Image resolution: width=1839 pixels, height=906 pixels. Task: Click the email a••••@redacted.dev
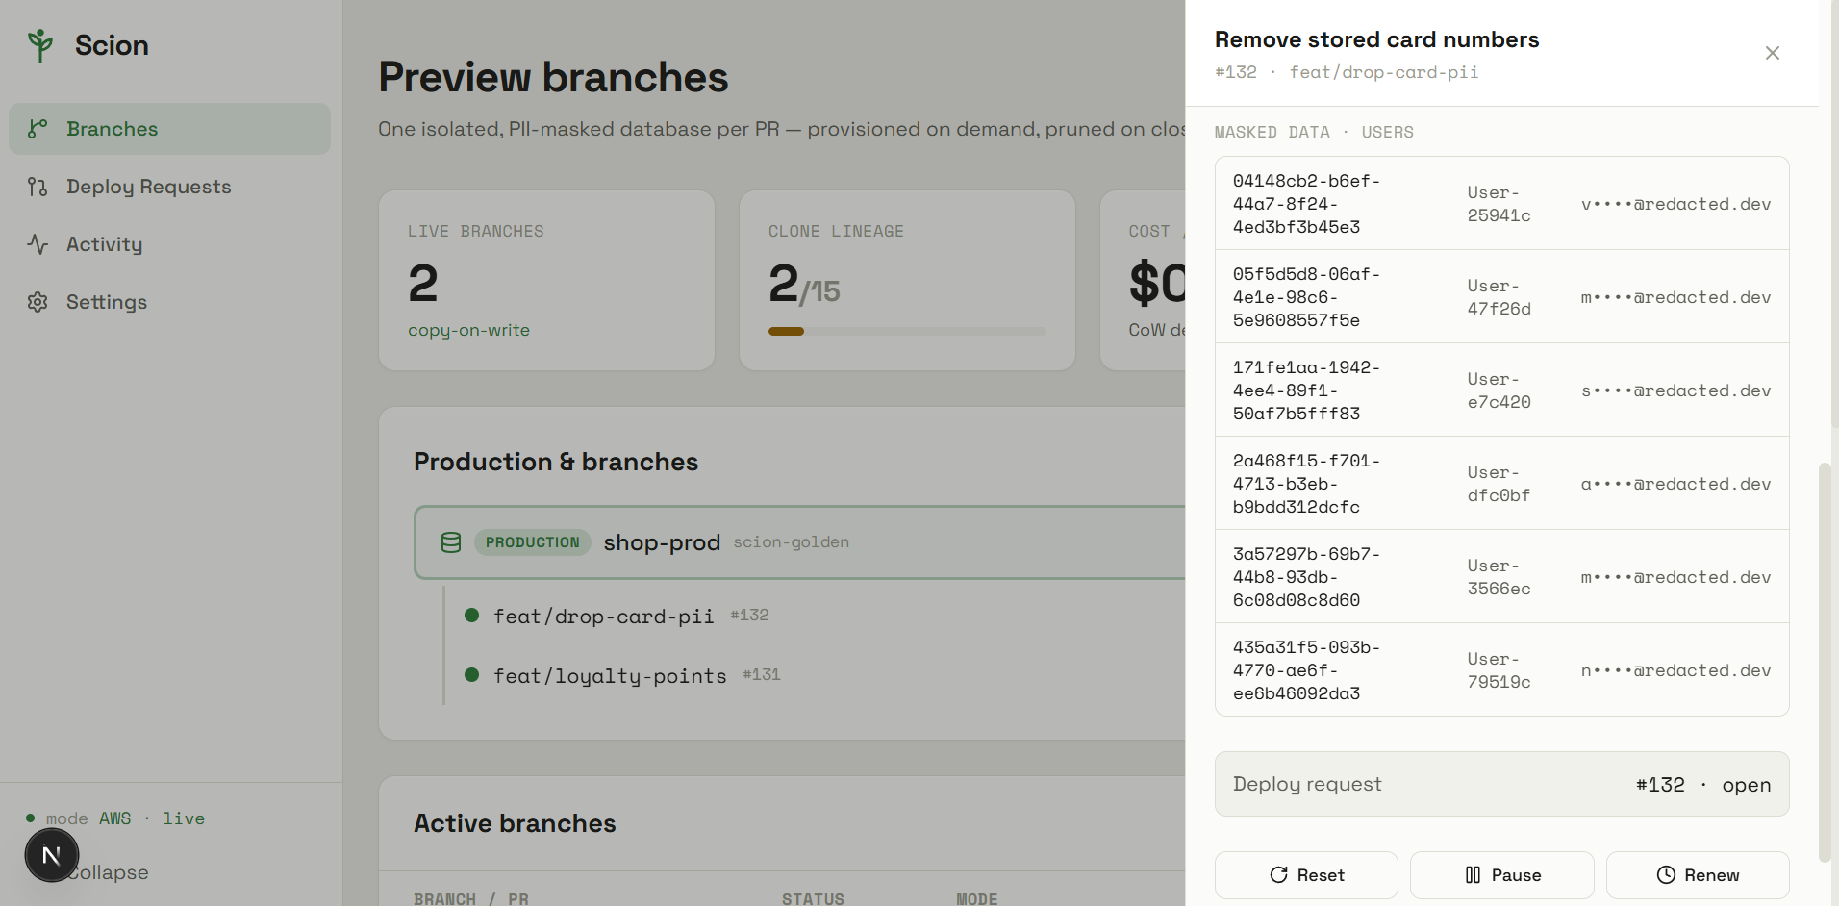click(x=1675, y=484)
